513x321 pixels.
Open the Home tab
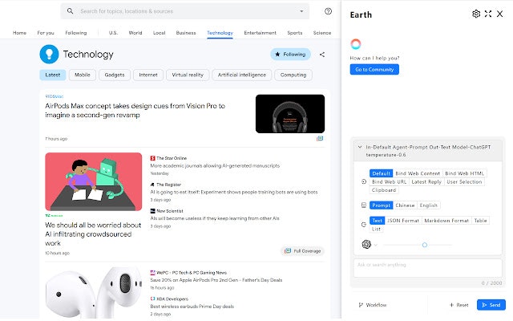point(19,33)
